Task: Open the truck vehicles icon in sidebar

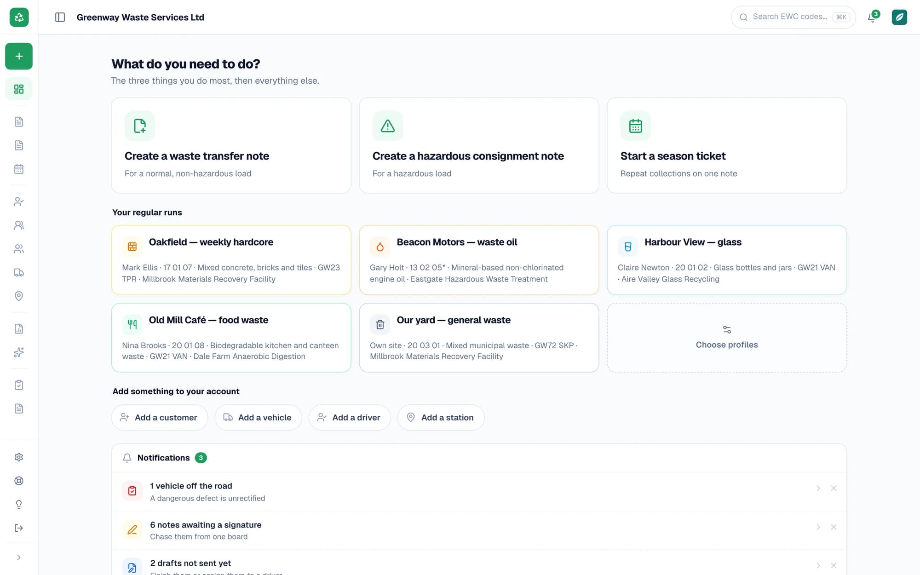Action: point(19,272)
